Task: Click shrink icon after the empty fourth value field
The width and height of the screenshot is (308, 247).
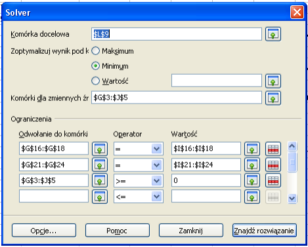Action: click(x=252, y=197)
